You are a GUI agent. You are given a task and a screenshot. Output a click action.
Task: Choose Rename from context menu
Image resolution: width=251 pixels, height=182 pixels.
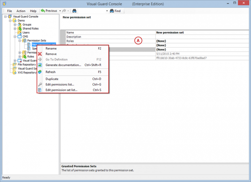pyautogui.click(x=73, y=49)
